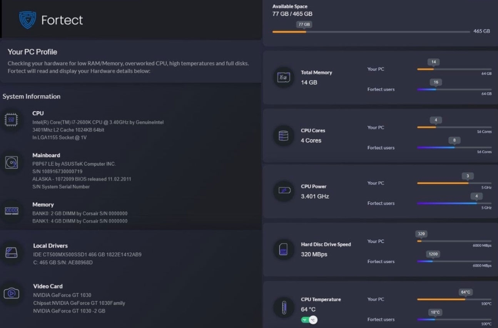Click the 465 GB capacity label
Screen dimensions: 498x328
pyautogui.click(x=481, y=31)
